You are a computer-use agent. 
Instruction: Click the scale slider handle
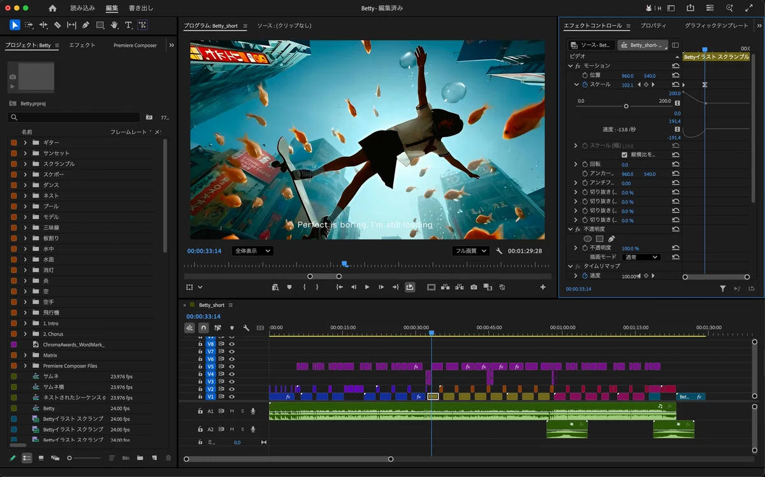(626, 106)
